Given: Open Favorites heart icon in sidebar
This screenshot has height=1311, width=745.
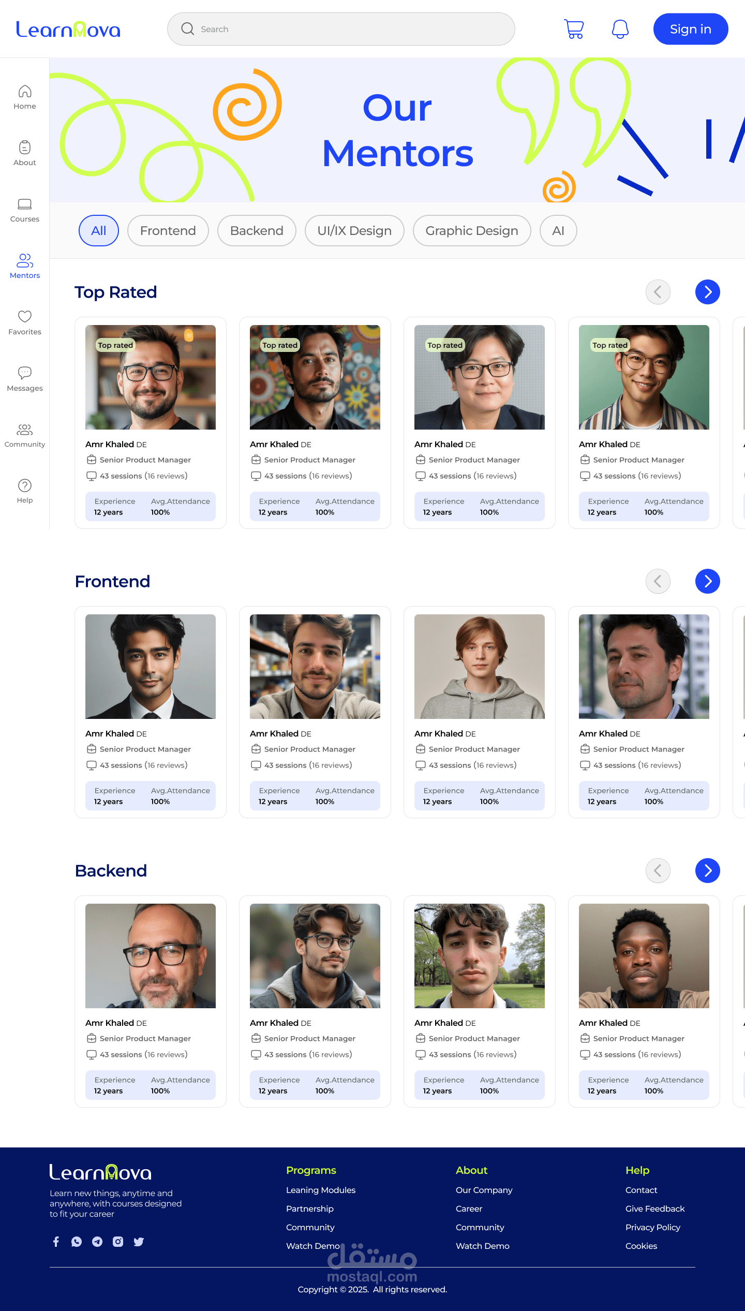Looking at the screenshot, I should point(25,316).
